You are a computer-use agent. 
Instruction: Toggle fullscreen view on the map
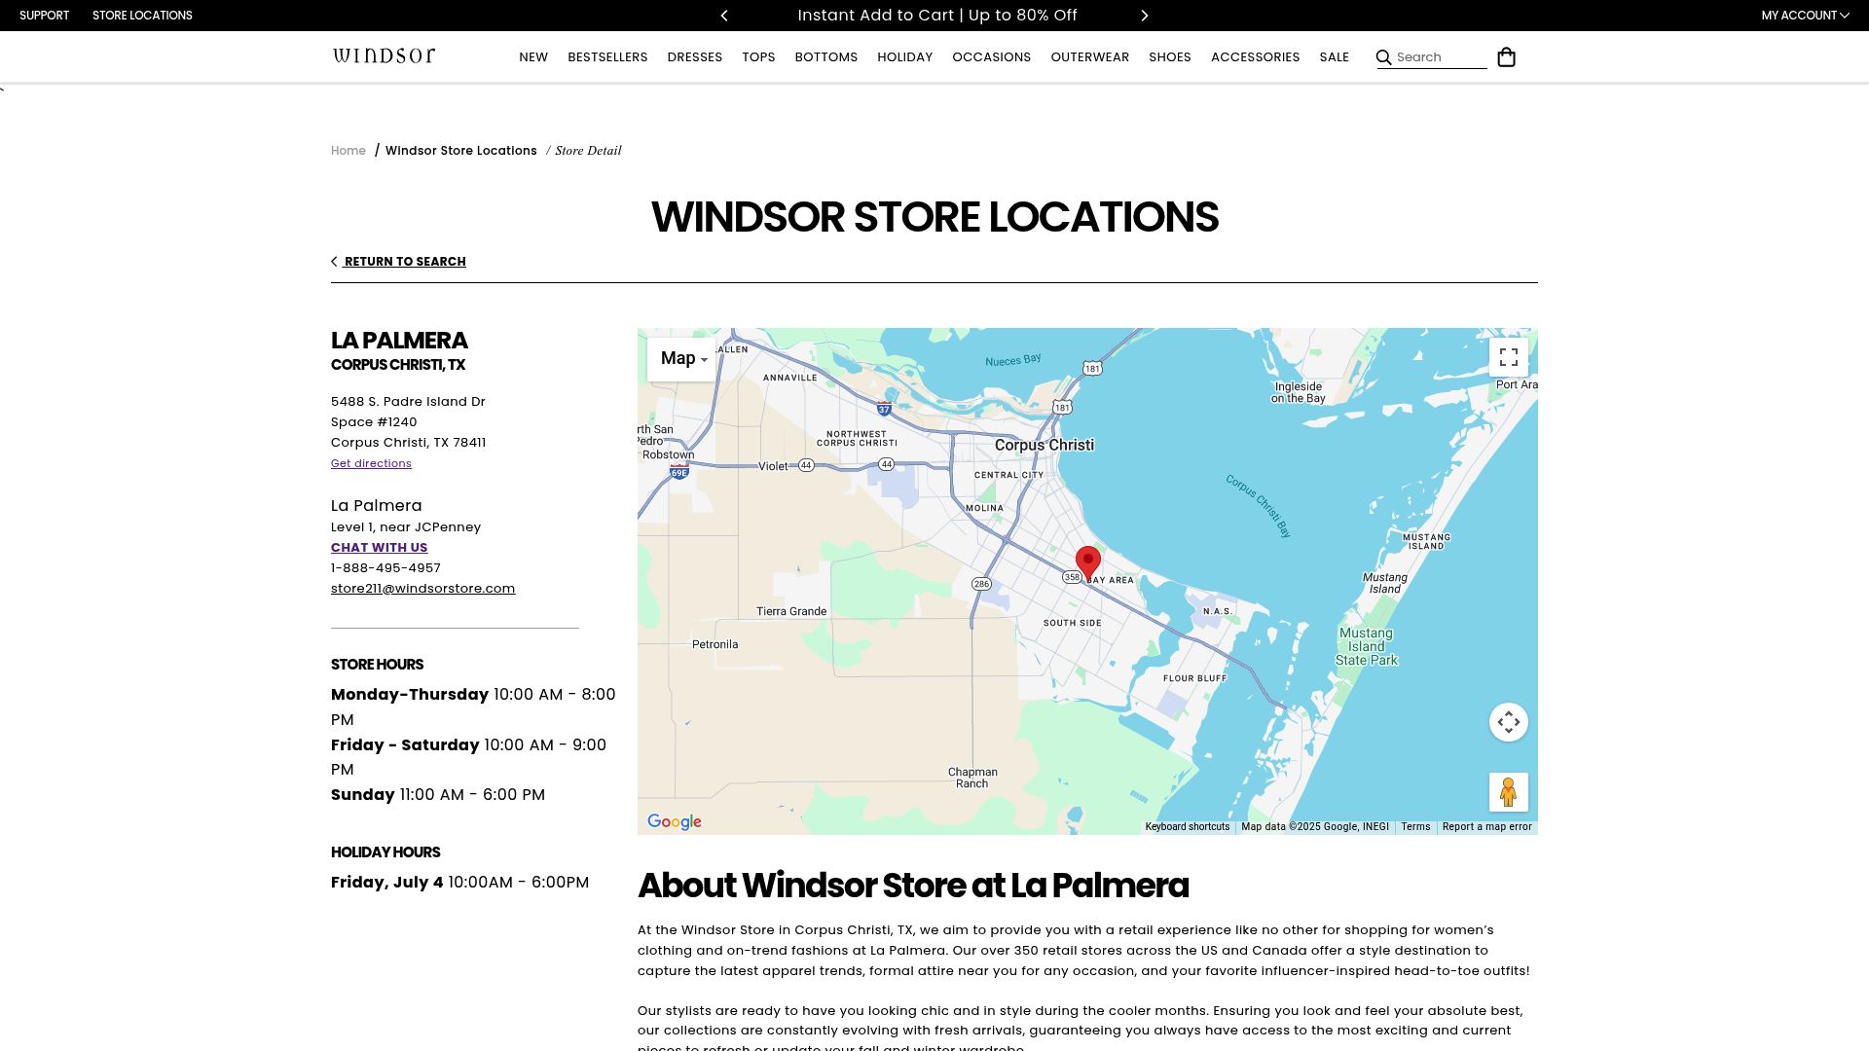tap(1509, 357)
